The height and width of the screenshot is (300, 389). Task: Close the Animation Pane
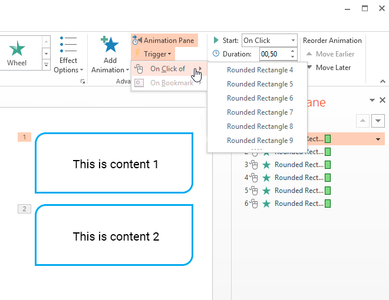pyautogui.click(x=383, y=101)
